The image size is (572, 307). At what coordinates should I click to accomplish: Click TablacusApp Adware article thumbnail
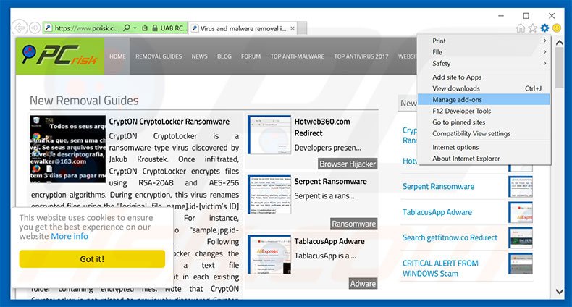coord(269,254)
